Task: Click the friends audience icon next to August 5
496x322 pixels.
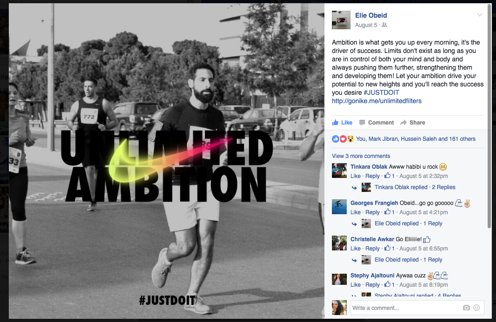Action: tap(384, 25)
